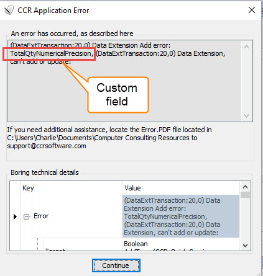Click the TotalQtyNumericalPrecision highlighted text

(52, 53)
